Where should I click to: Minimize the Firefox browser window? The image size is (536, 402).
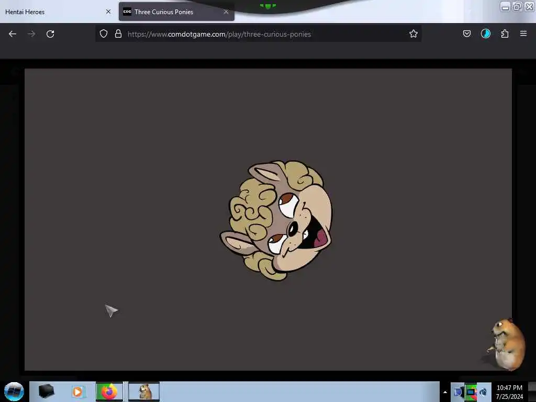coord(505,7)
